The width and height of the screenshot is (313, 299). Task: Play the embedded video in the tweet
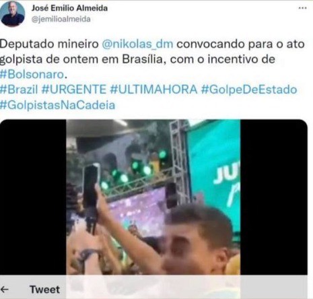[x=153, y=197]
